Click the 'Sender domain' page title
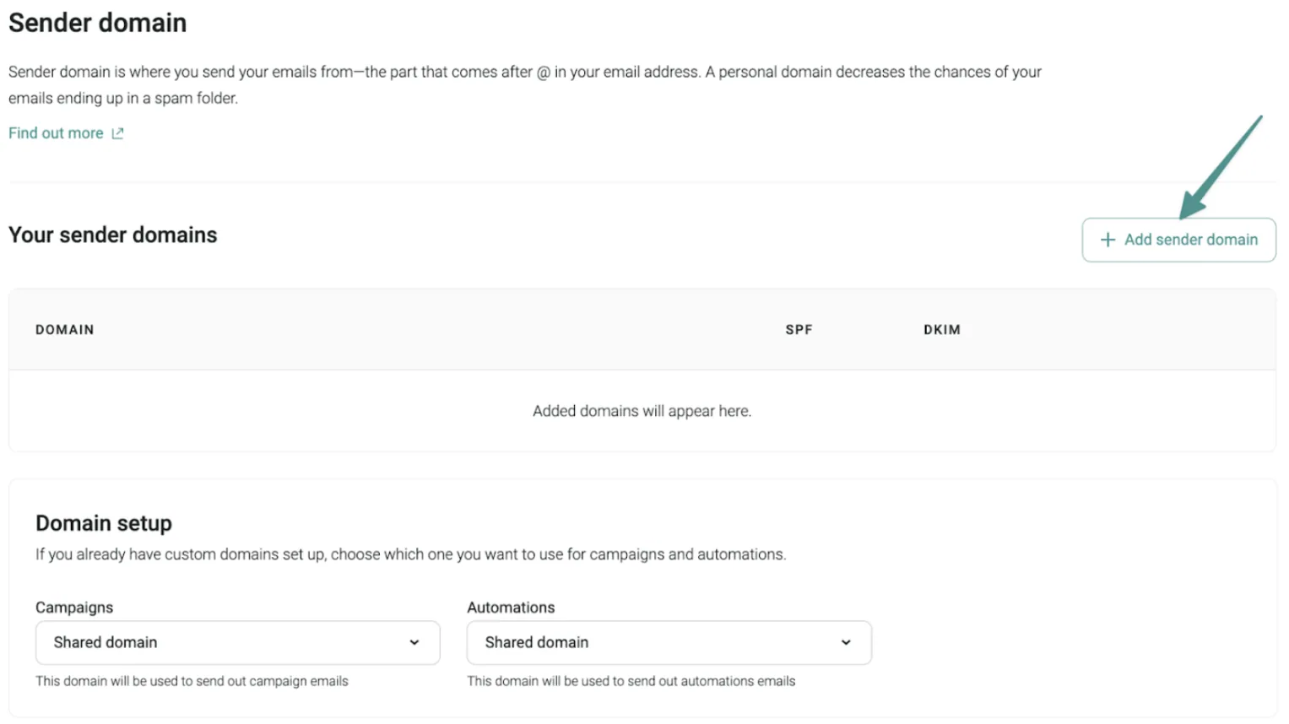 pyautogui.click(x=98, y=23)
